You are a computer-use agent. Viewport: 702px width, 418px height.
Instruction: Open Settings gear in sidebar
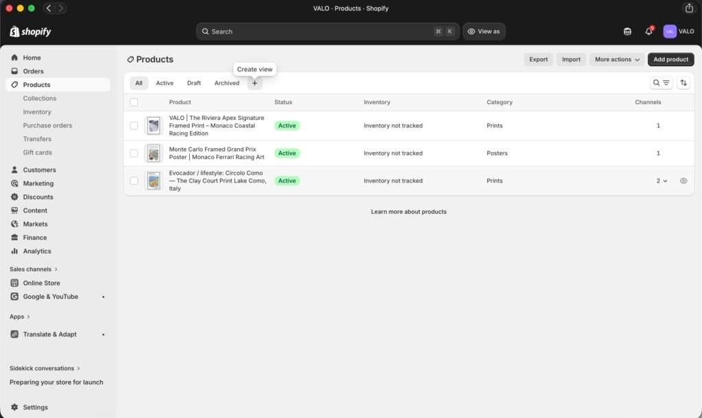click(x=35, y=407)
